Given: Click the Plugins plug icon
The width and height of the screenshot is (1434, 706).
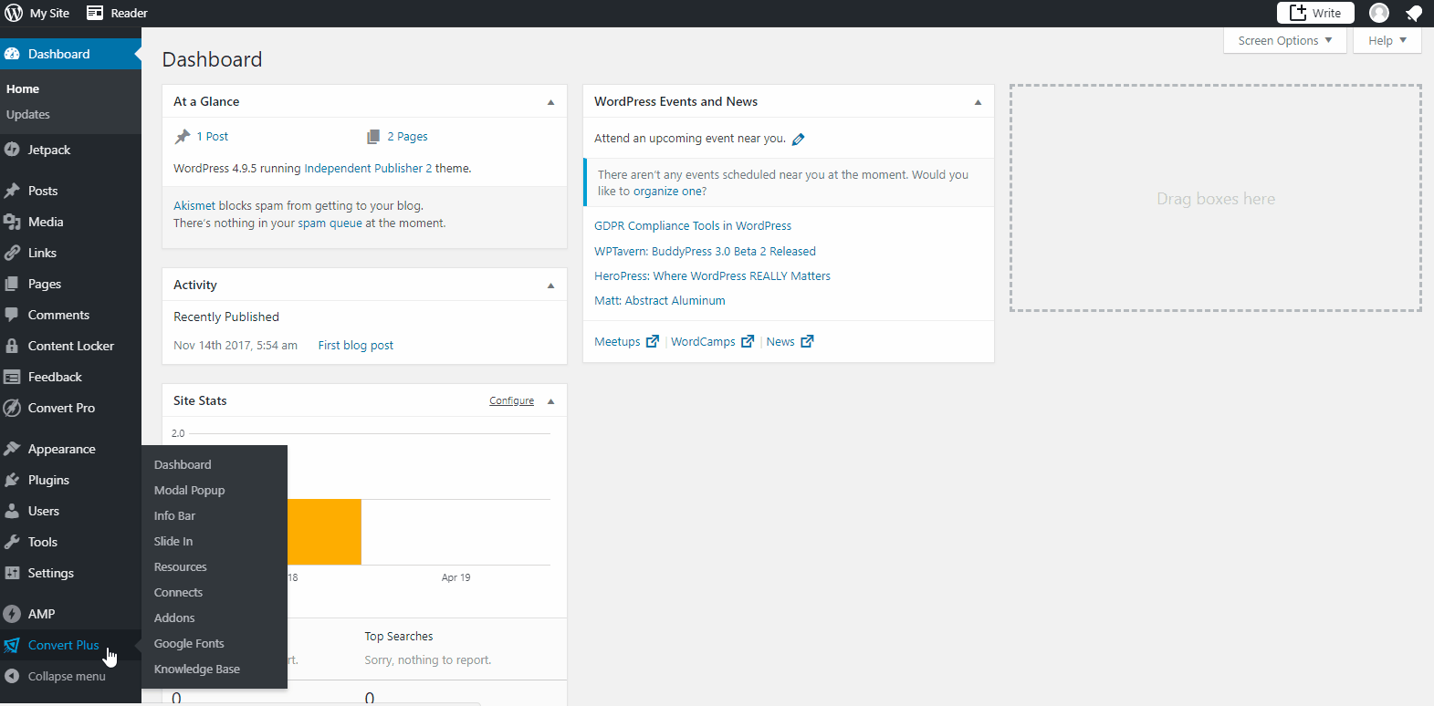Looking at the screenshot, I should coord(12,480).
